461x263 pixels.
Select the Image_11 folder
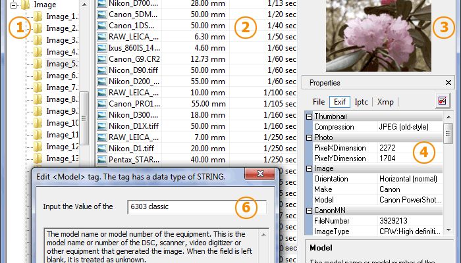[x=62, y=135]
